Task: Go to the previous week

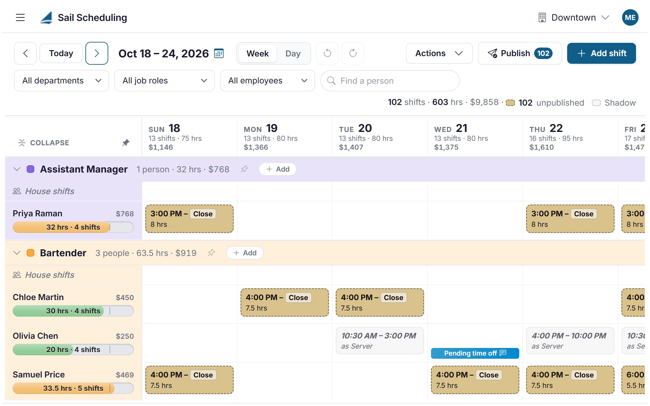Action: tap(25, 53)
